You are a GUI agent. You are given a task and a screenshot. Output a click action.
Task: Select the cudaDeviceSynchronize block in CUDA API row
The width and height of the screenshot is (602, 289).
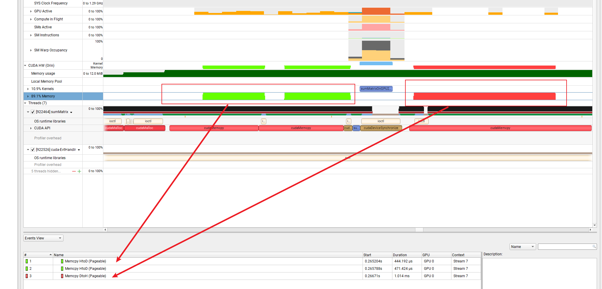pyautogui.click(x=381, y=128)
